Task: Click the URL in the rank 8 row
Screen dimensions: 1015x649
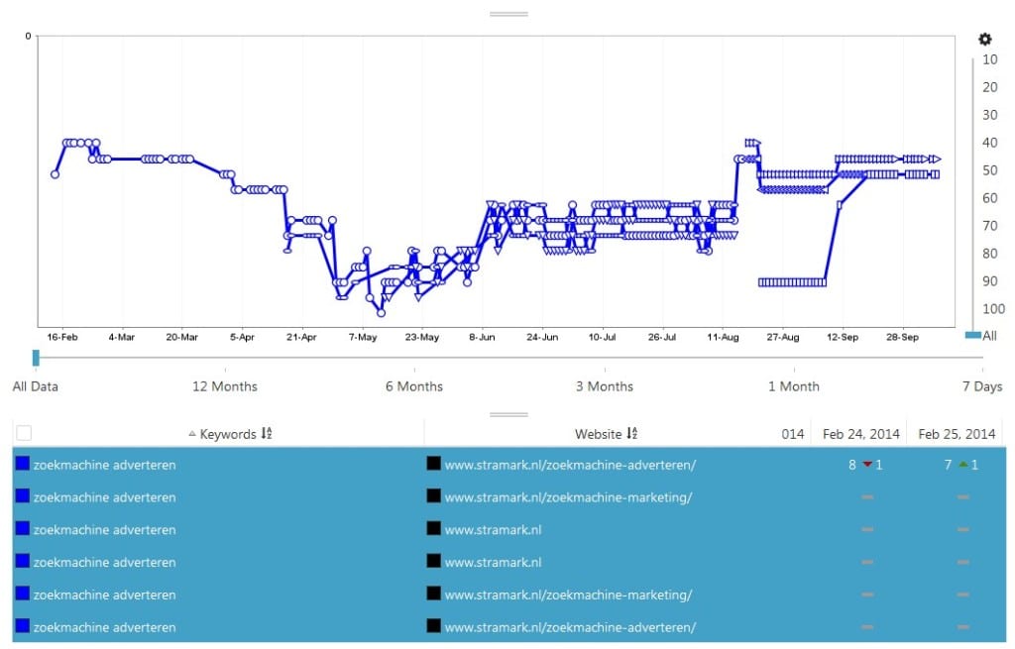Action: [x=570, y=465]
